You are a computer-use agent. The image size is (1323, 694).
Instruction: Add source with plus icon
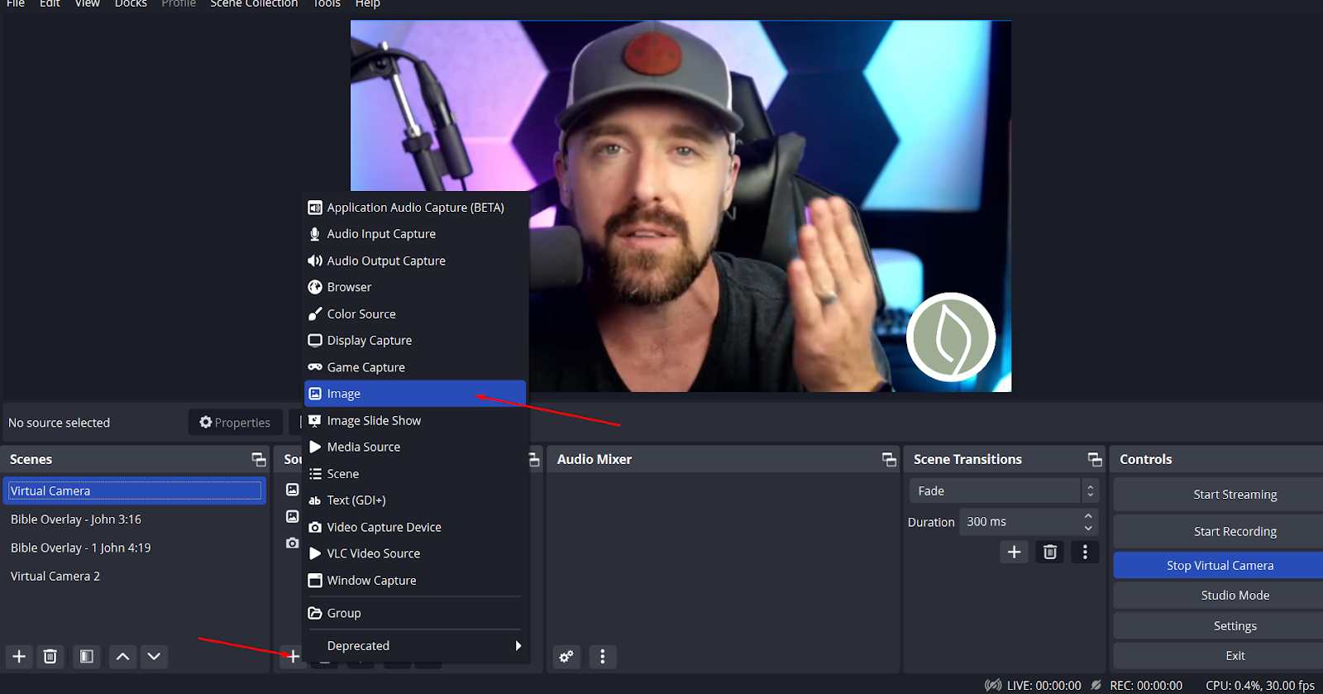tap(293, 657)
